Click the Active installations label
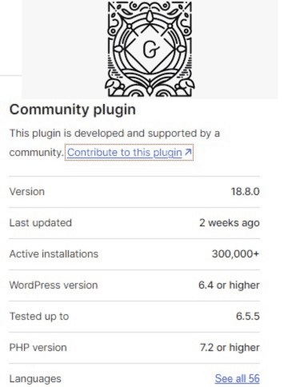Viewport: 300px width, 387px height. click(x=54, y=254)
